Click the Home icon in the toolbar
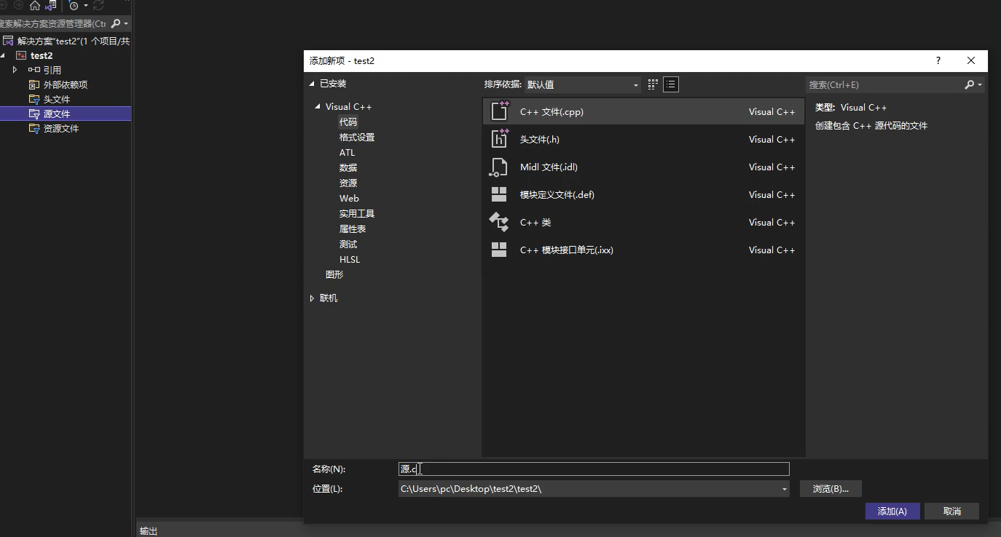This screenshot has width=1001, height=537. pyautogui.click(x=35, y=6)
